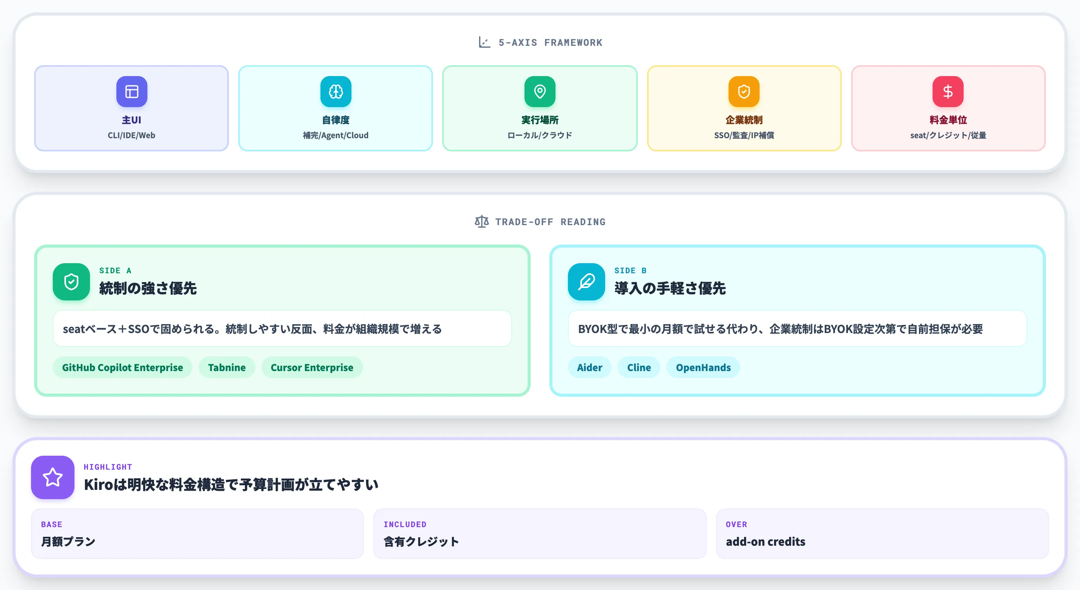Click the purple star Highlight icon
The image size is (1080, 590).
pyautogui.click(x=53, y=477)
